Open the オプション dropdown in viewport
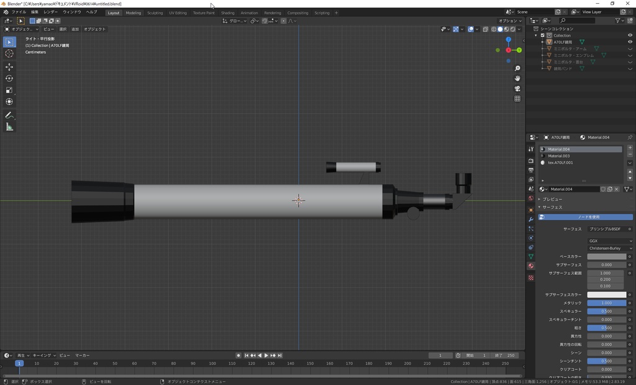 point(511,21)
